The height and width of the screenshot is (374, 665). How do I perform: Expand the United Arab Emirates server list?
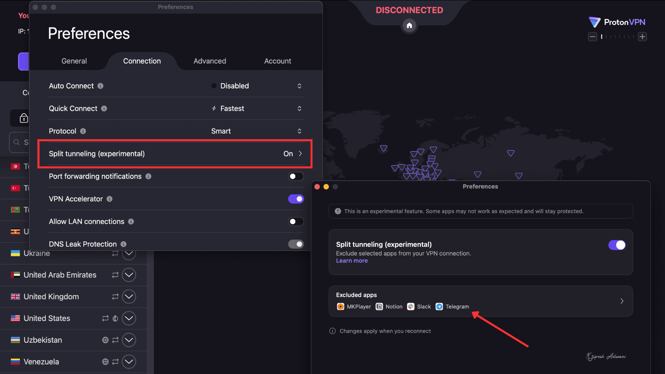click(129, 275)
